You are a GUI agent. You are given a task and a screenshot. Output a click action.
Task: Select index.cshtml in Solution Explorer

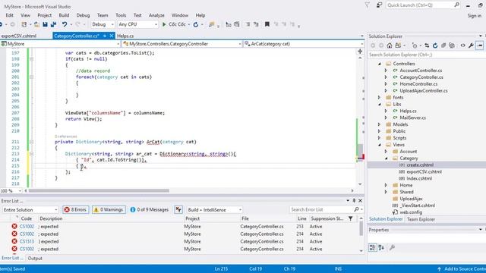coord(419,179)
